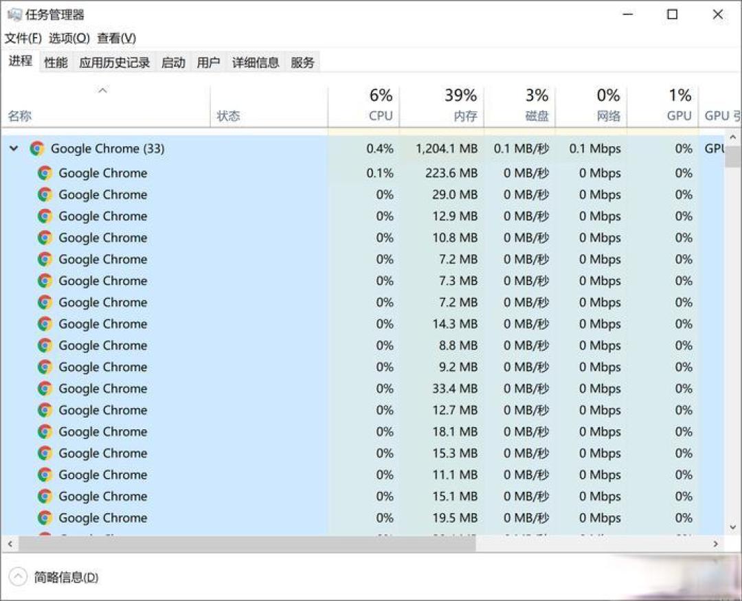Image resolution: width=742 pixels, height=601 pixels.
Task: Select the 18.1 MB memory cell
Action: (455, 431)
